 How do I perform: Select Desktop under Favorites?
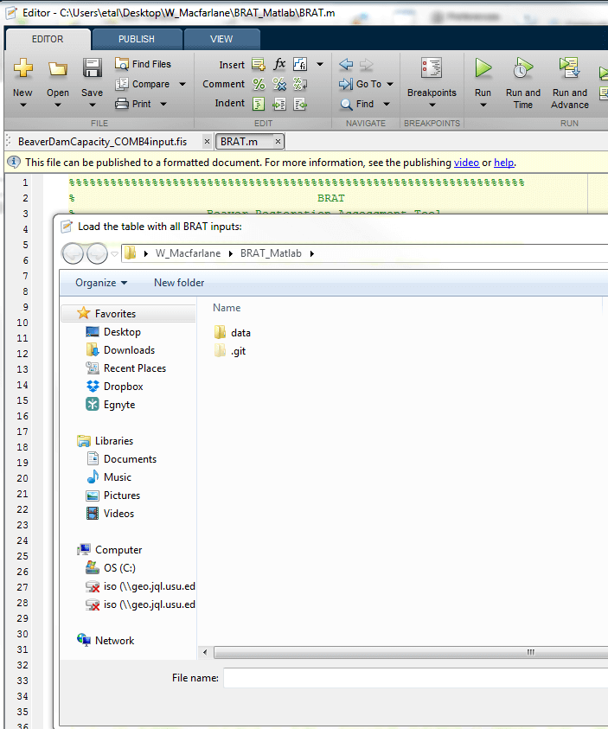click(x=113, y=332)
